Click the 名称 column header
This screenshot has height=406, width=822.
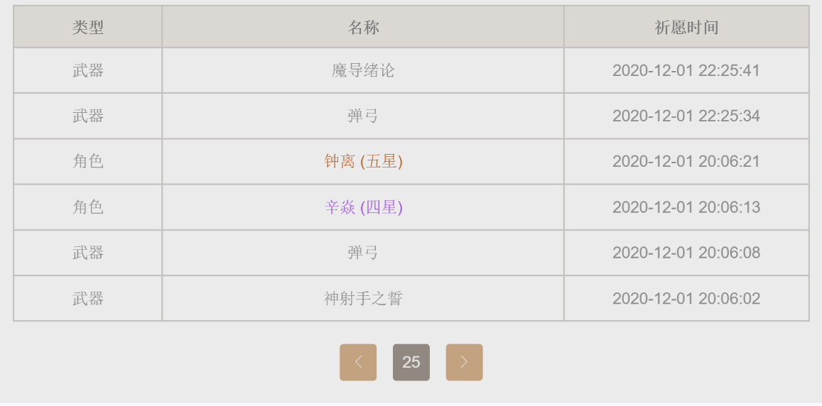[x=363, y=27]
